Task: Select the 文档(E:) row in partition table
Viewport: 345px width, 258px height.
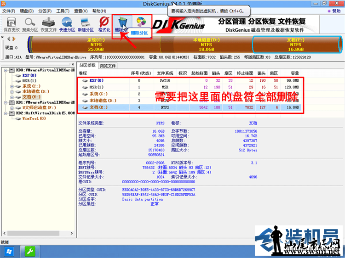Action: click(x=190, y=107)
